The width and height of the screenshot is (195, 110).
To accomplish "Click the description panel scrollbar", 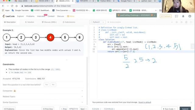I will (x=87, y=80).
